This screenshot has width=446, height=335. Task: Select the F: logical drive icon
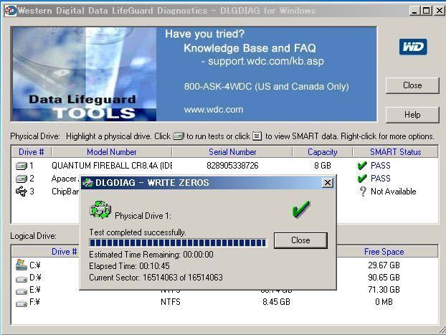pyautogui.click(x=22, y=303)
